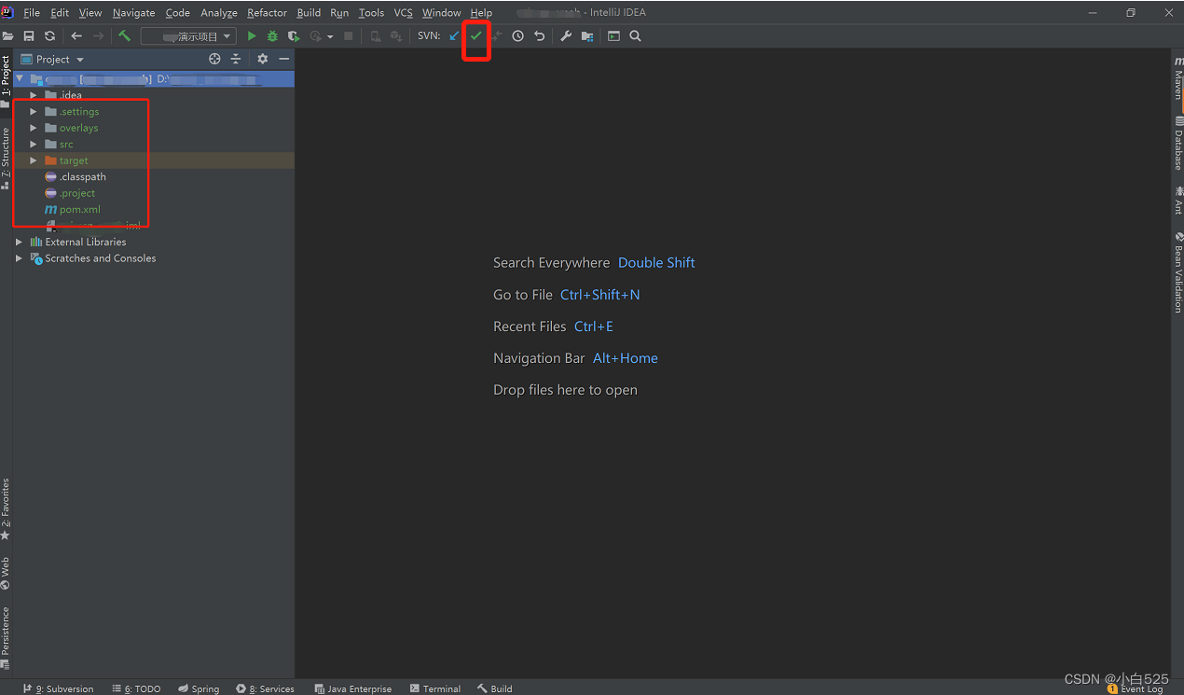Open the Window menu
The height and width of the screenshot is (695, 1184).
pos(442,13)
